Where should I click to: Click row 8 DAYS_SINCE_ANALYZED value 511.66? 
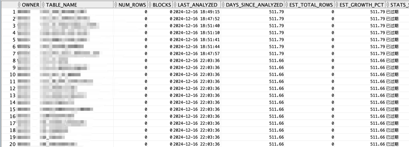pos(276,60)
